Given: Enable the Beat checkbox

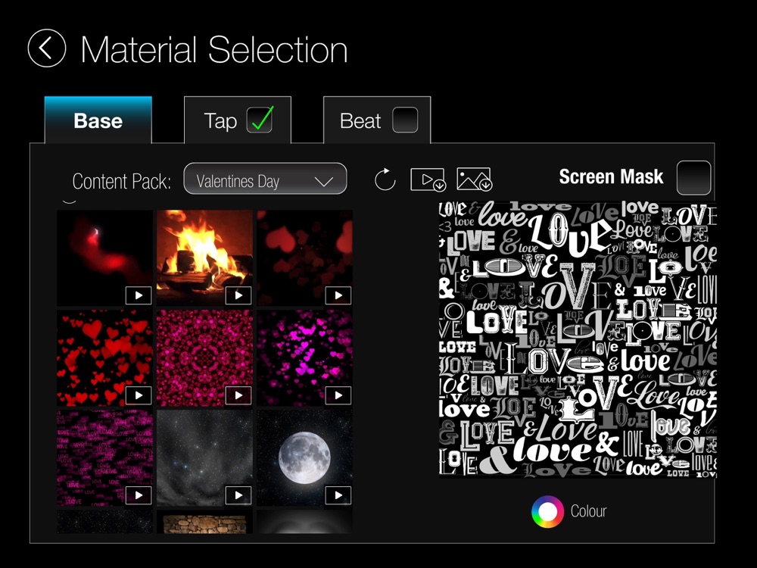Looking at the screenshot, I should [x=405, y=120].
